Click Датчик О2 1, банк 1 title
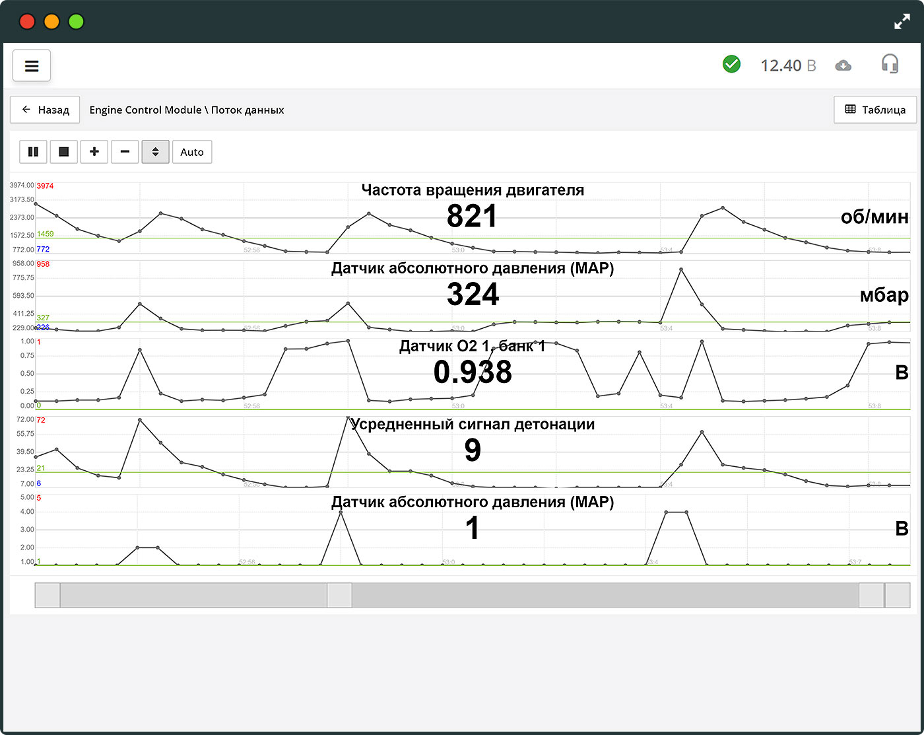924x735 pixels. point(473,346)
